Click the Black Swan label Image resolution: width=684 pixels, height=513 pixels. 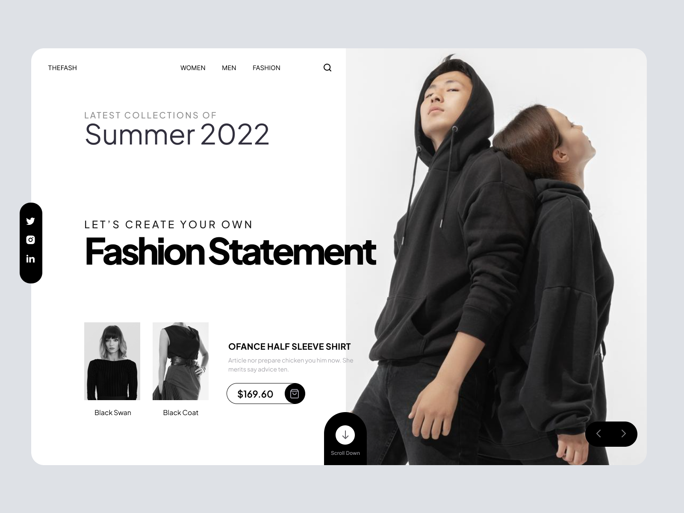(x=113, y=413)
